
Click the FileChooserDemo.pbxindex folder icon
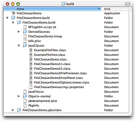pyautogui.click(x=19, y=110)
